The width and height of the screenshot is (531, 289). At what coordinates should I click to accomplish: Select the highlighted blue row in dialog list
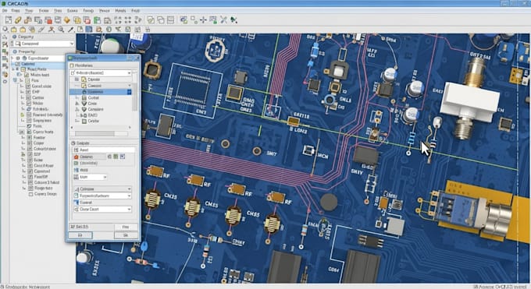click(101, 92)
